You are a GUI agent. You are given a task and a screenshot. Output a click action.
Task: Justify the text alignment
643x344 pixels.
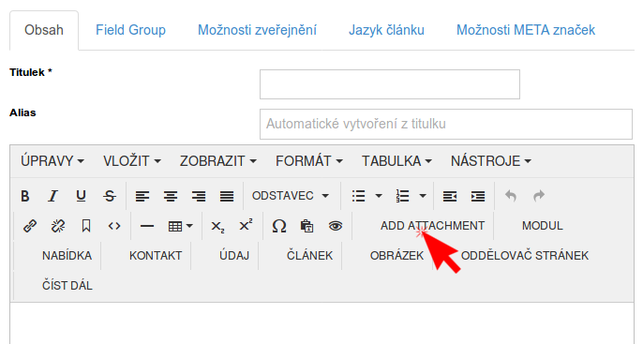click(x=227, y=196)
